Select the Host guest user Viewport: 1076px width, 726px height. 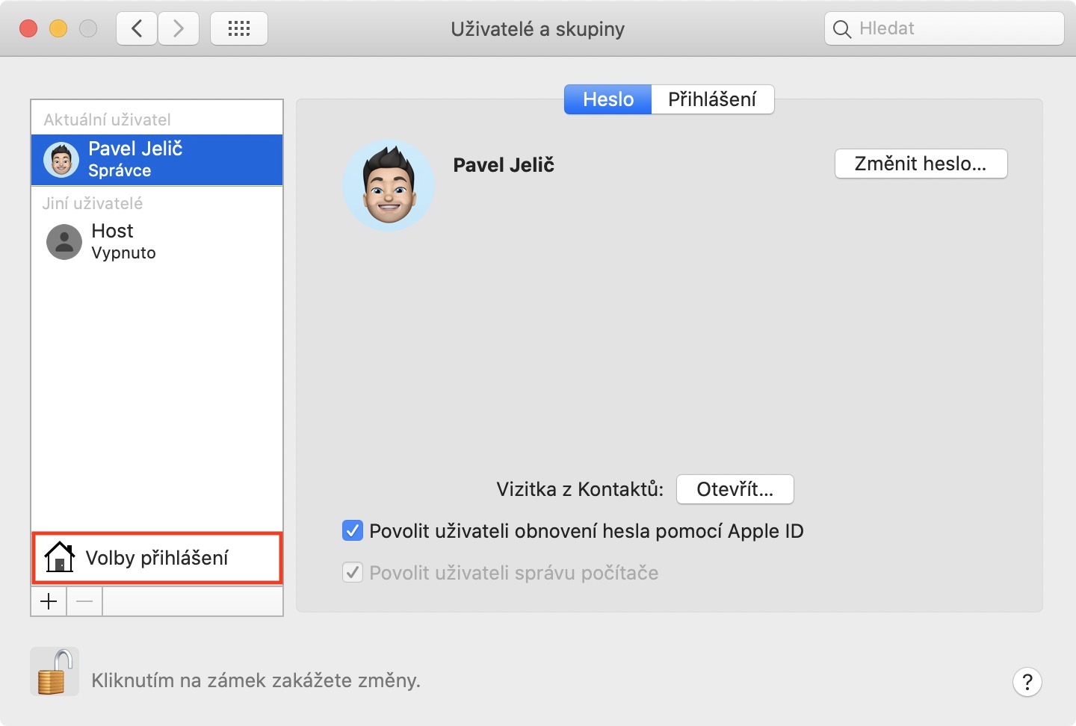pyautogui.click(x=157, y=241)
